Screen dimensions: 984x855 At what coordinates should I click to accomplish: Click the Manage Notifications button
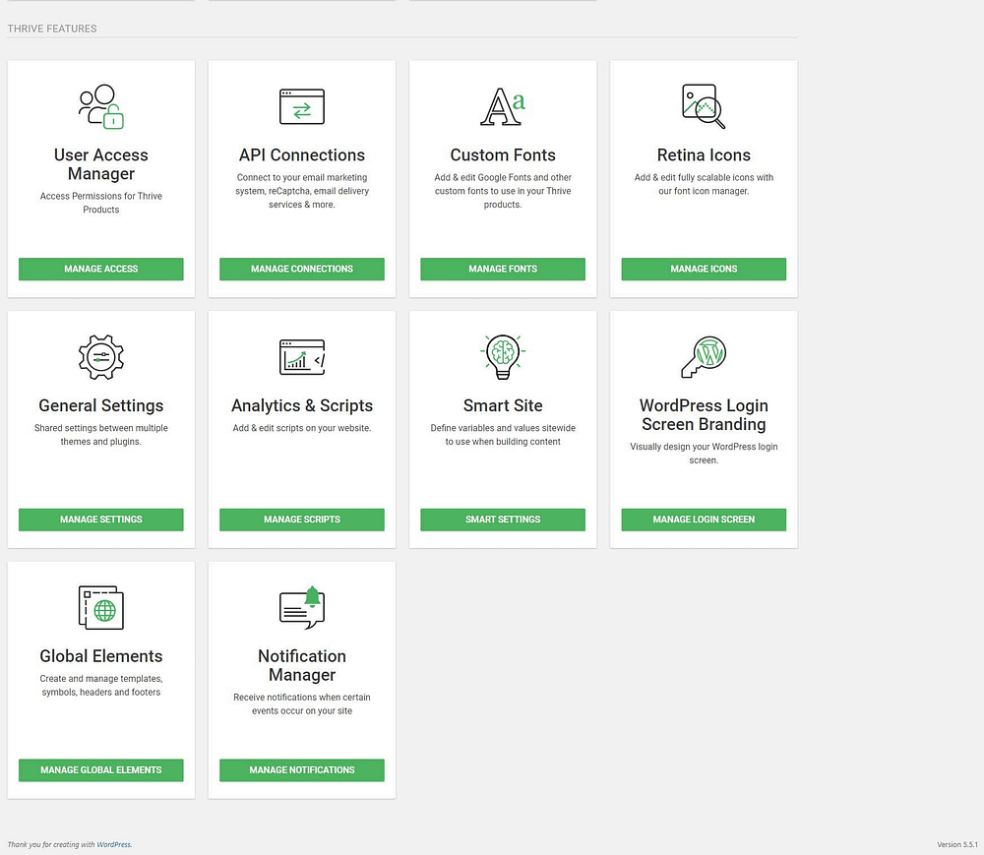point(302,770)
